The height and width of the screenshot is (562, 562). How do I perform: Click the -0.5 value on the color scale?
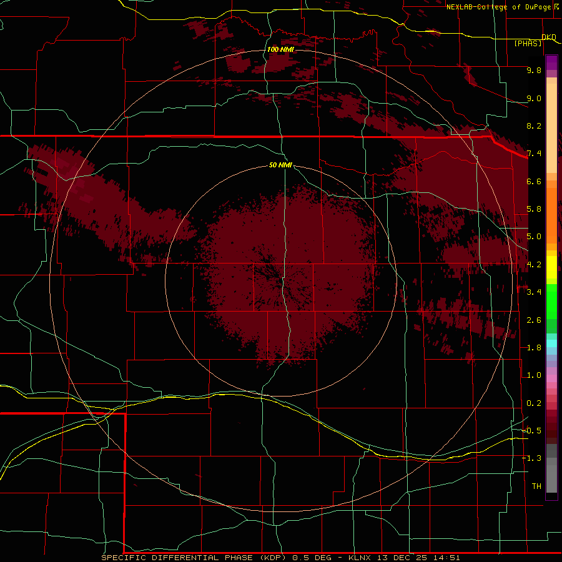[531, 431]
